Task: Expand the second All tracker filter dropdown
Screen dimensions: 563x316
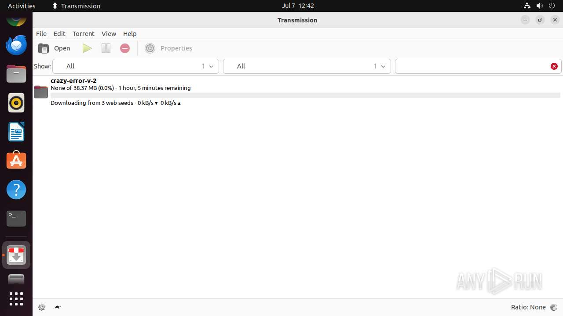Action: coord(307,66)
